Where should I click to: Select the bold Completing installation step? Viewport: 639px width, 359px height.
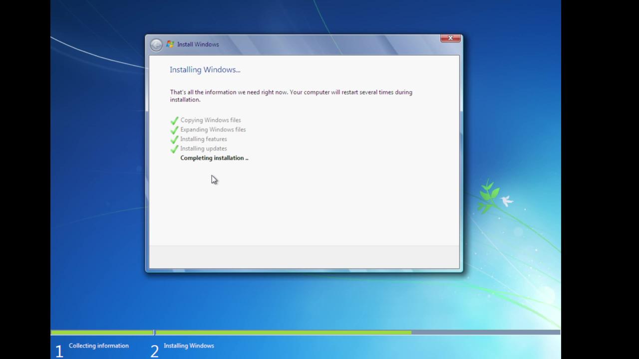214,158
